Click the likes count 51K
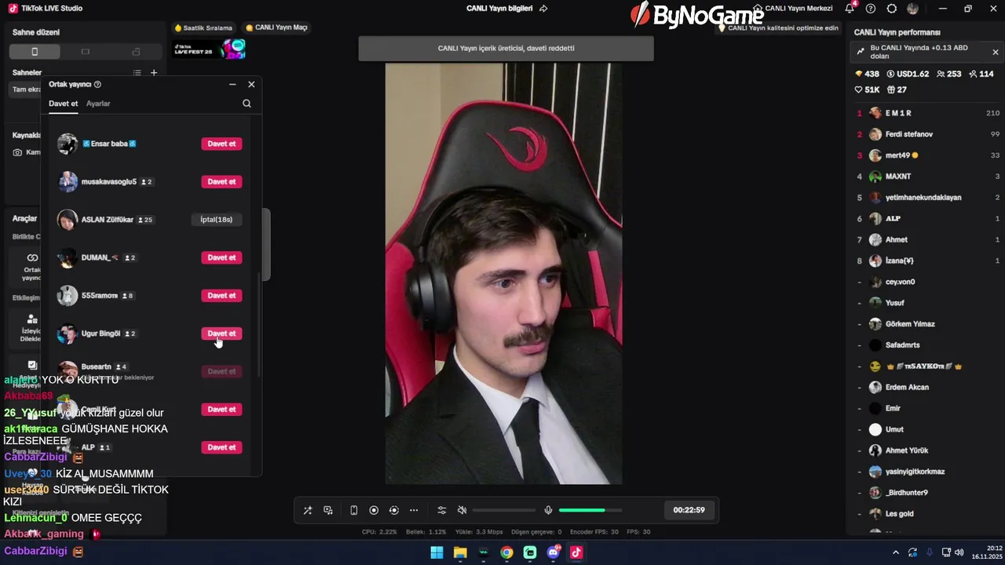 tap(867, 89)
